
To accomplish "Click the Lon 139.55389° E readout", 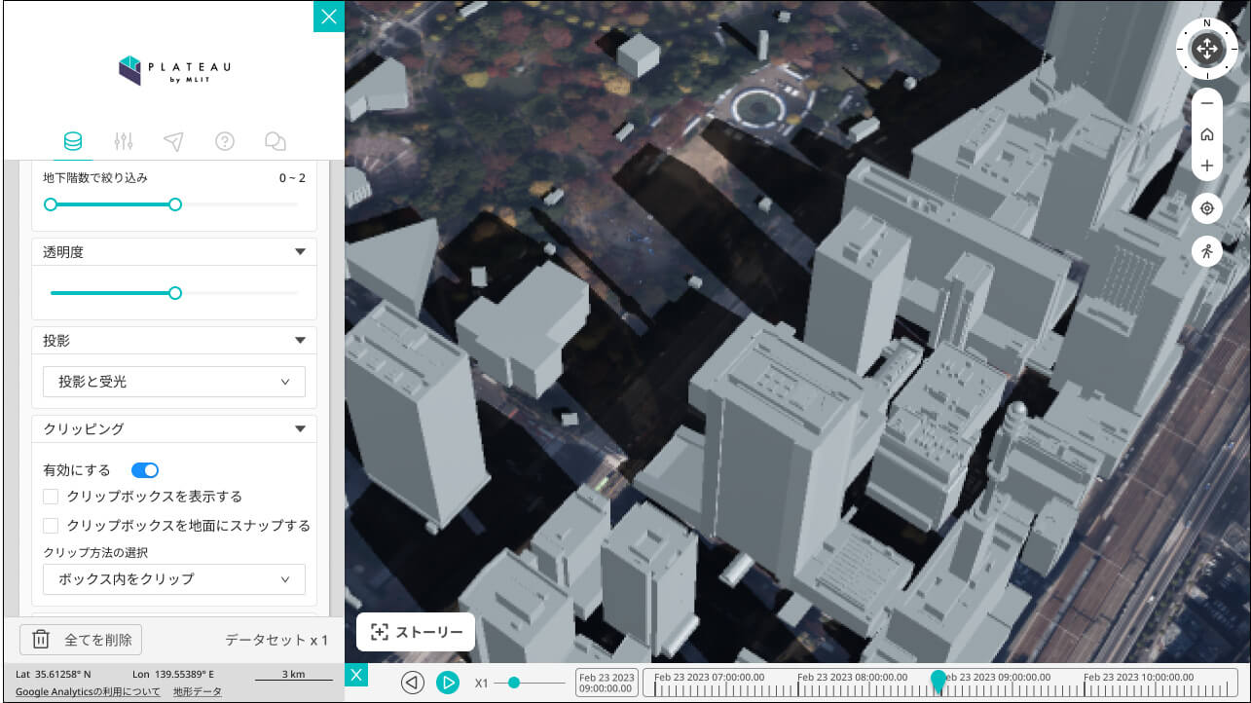I will click(173, 674).
